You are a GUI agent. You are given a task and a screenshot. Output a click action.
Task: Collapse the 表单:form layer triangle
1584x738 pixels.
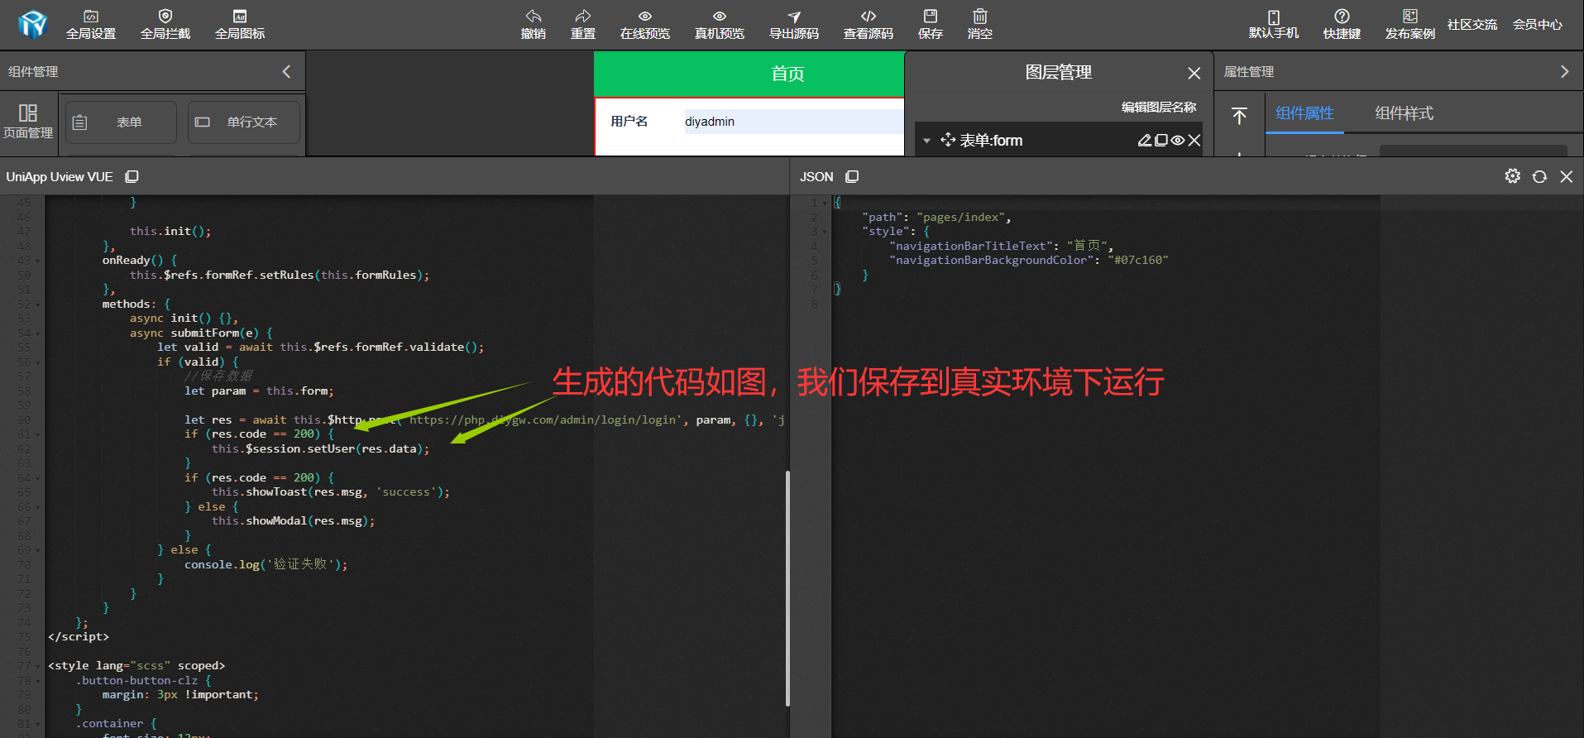pos(927,141)
